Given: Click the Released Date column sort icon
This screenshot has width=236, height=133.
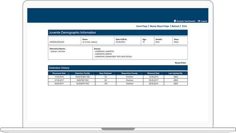Looking at the screenshot, I should (x=162, y=73).
